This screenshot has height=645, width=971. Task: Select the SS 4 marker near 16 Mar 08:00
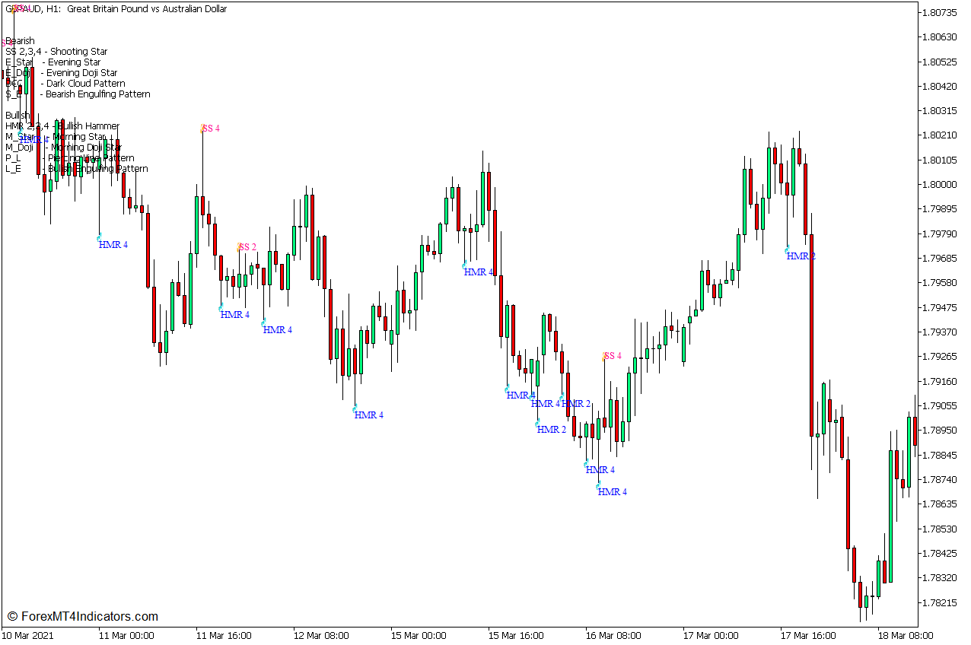[x=612, y=354]
